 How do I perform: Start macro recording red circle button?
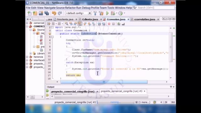click(109, 24)
